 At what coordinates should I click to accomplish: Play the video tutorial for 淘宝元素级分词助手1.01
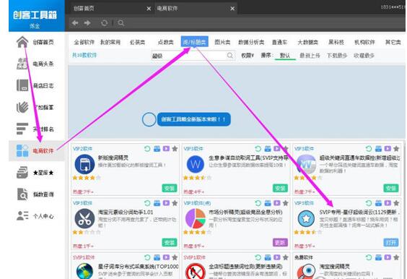pos(166,203)
